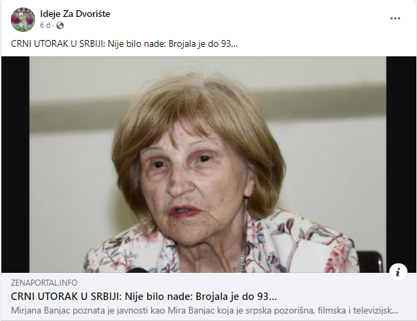Click the dark chair at the photo's right edge
The height and width of the screenshot is (321, 417).
point(370,261)
